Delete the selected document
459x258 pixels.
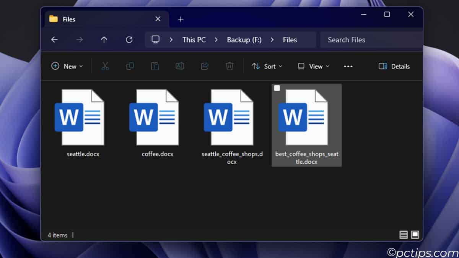coord(229,66)
